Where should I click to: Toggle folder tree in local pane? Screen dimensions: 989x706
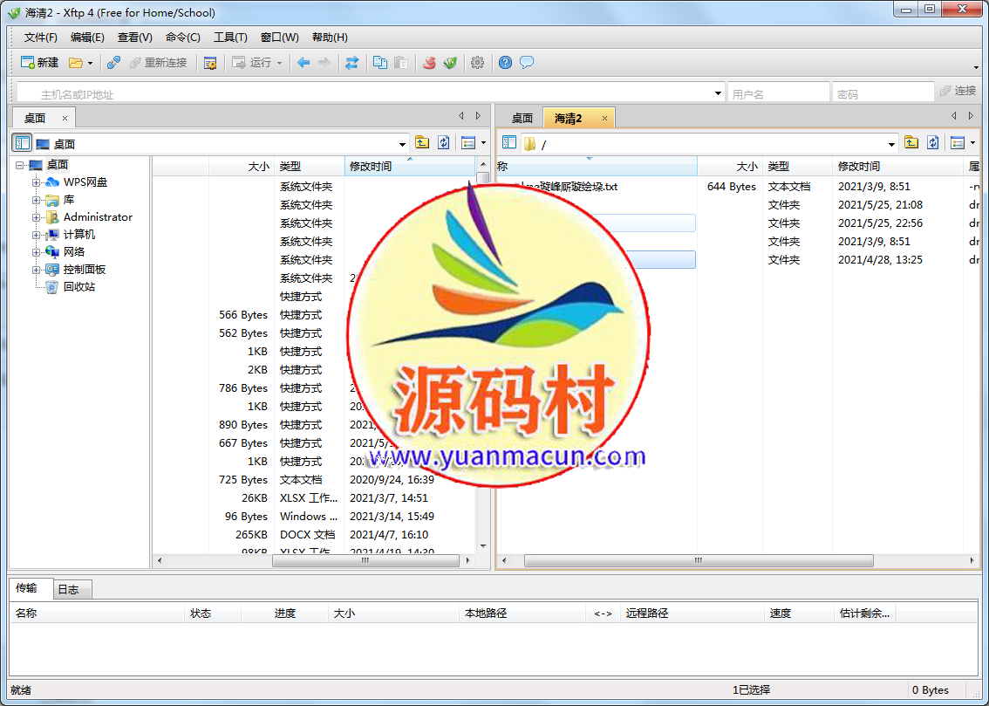22,143
